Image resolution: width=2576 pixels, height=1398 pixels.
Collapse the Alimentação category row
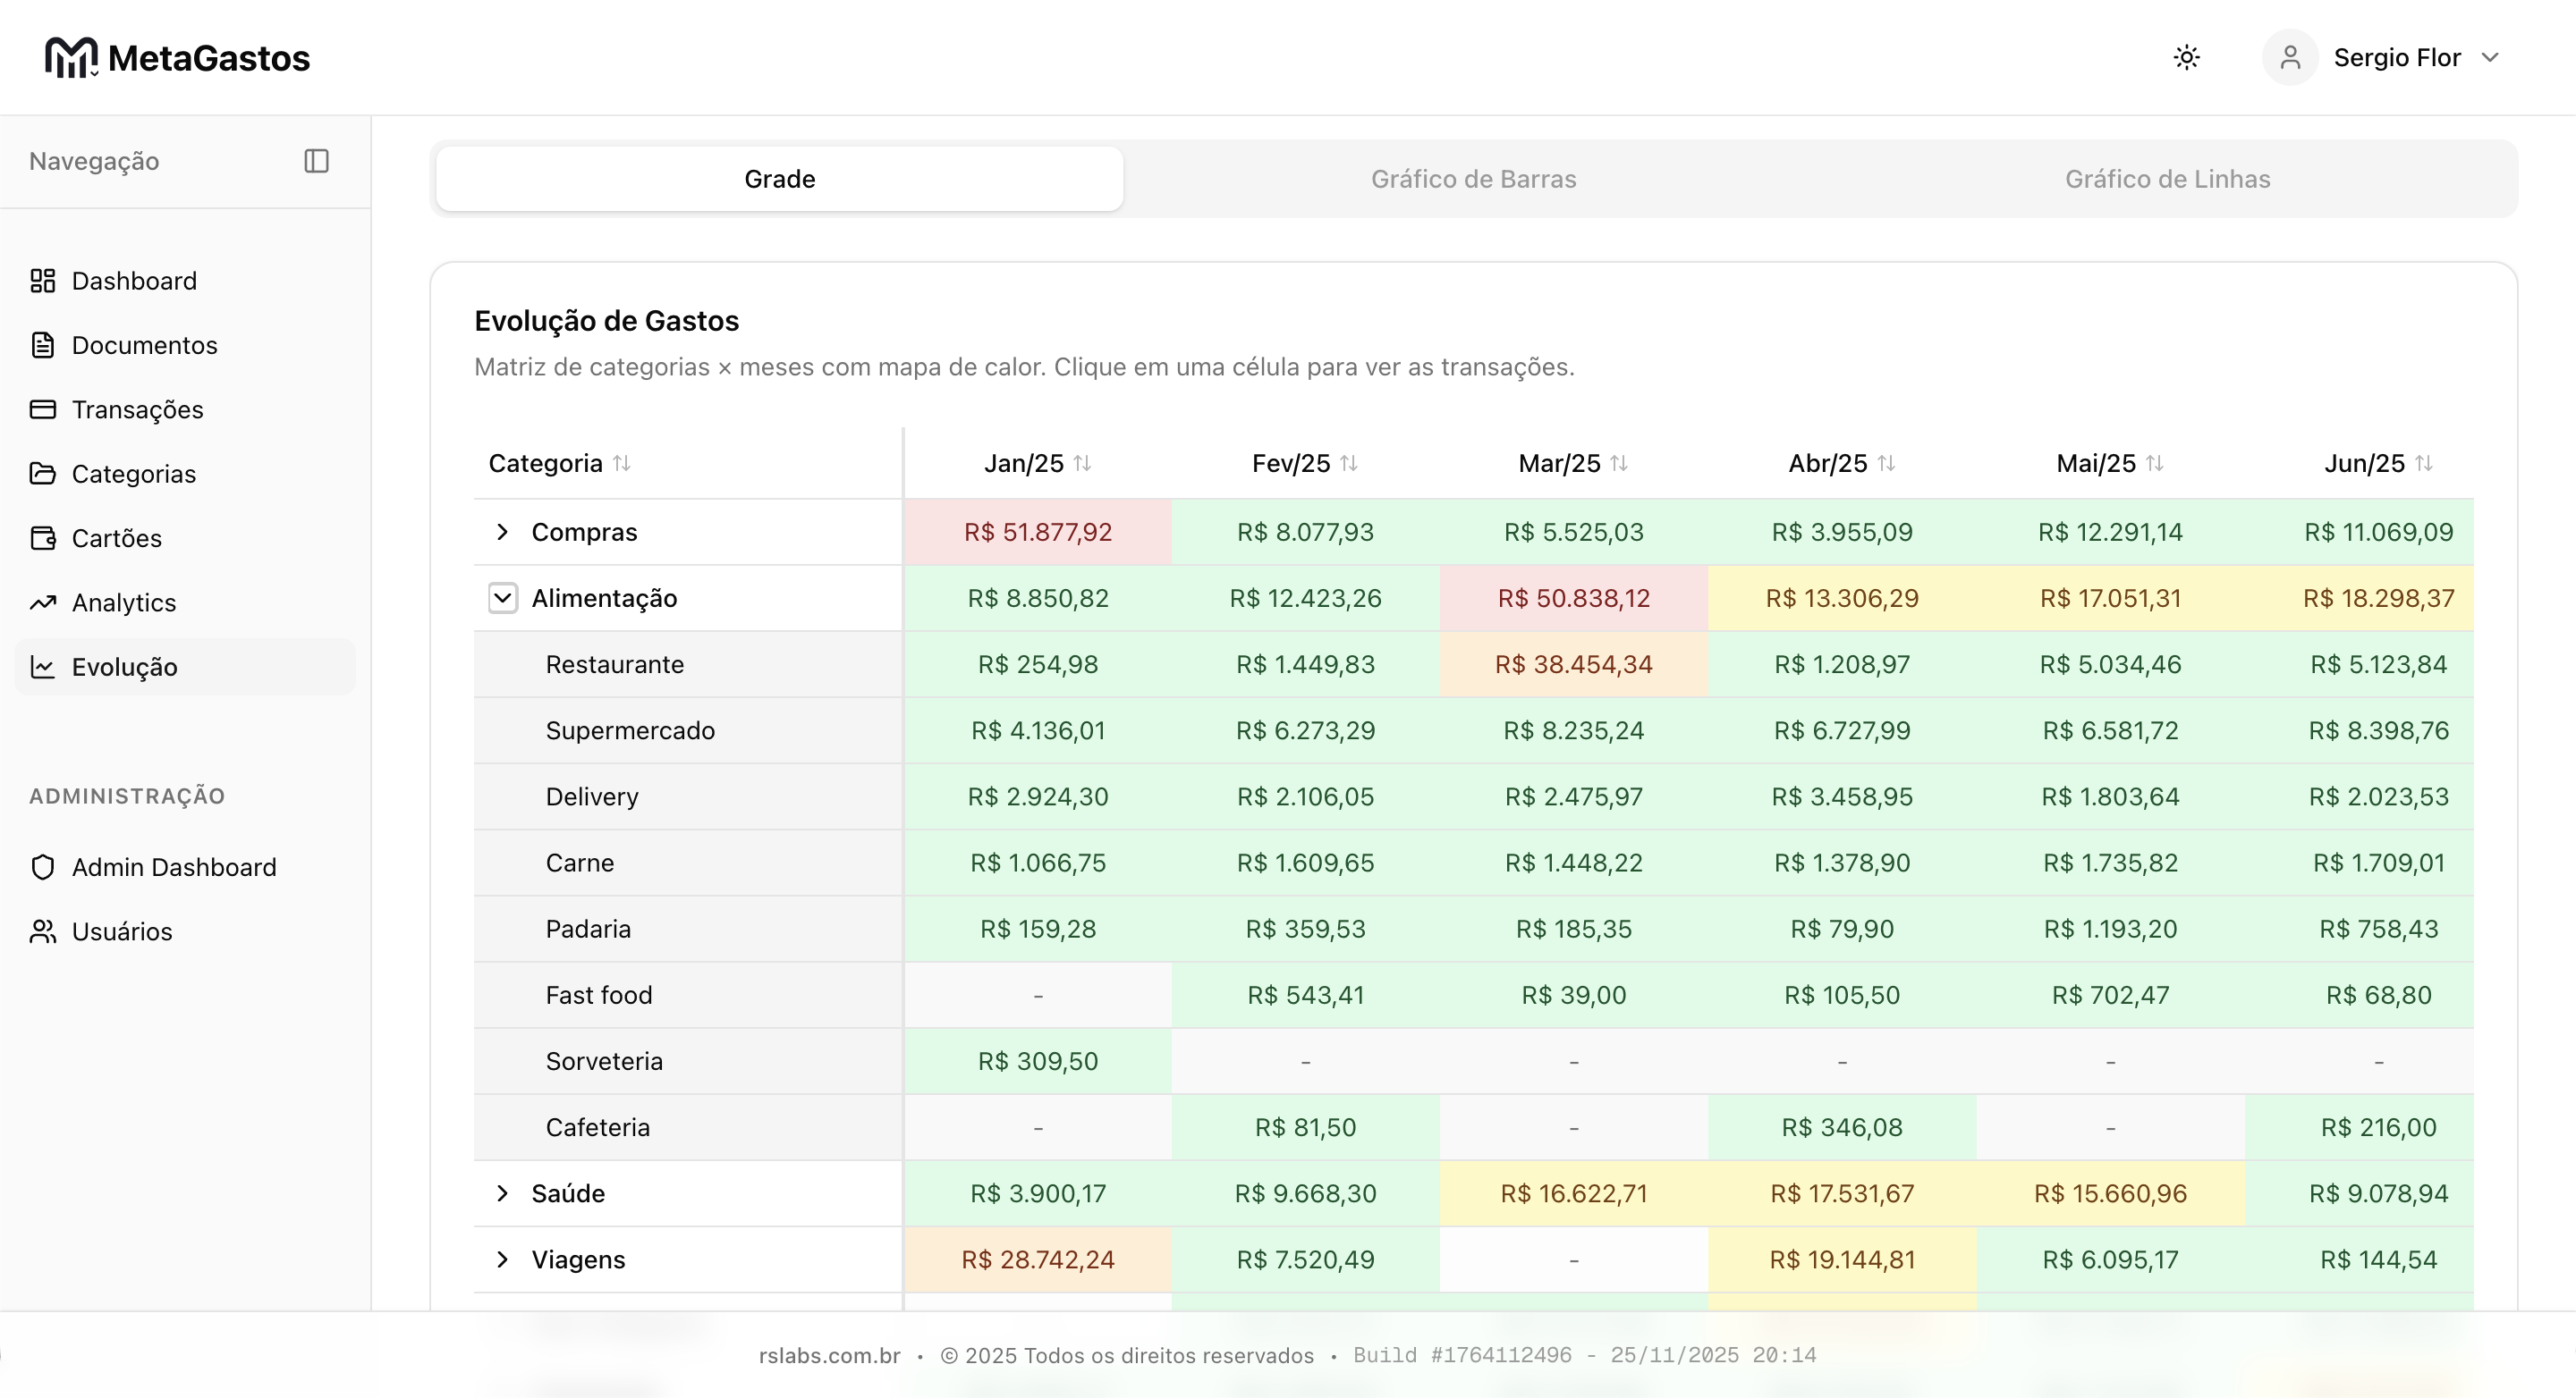(x=502, y=598)
